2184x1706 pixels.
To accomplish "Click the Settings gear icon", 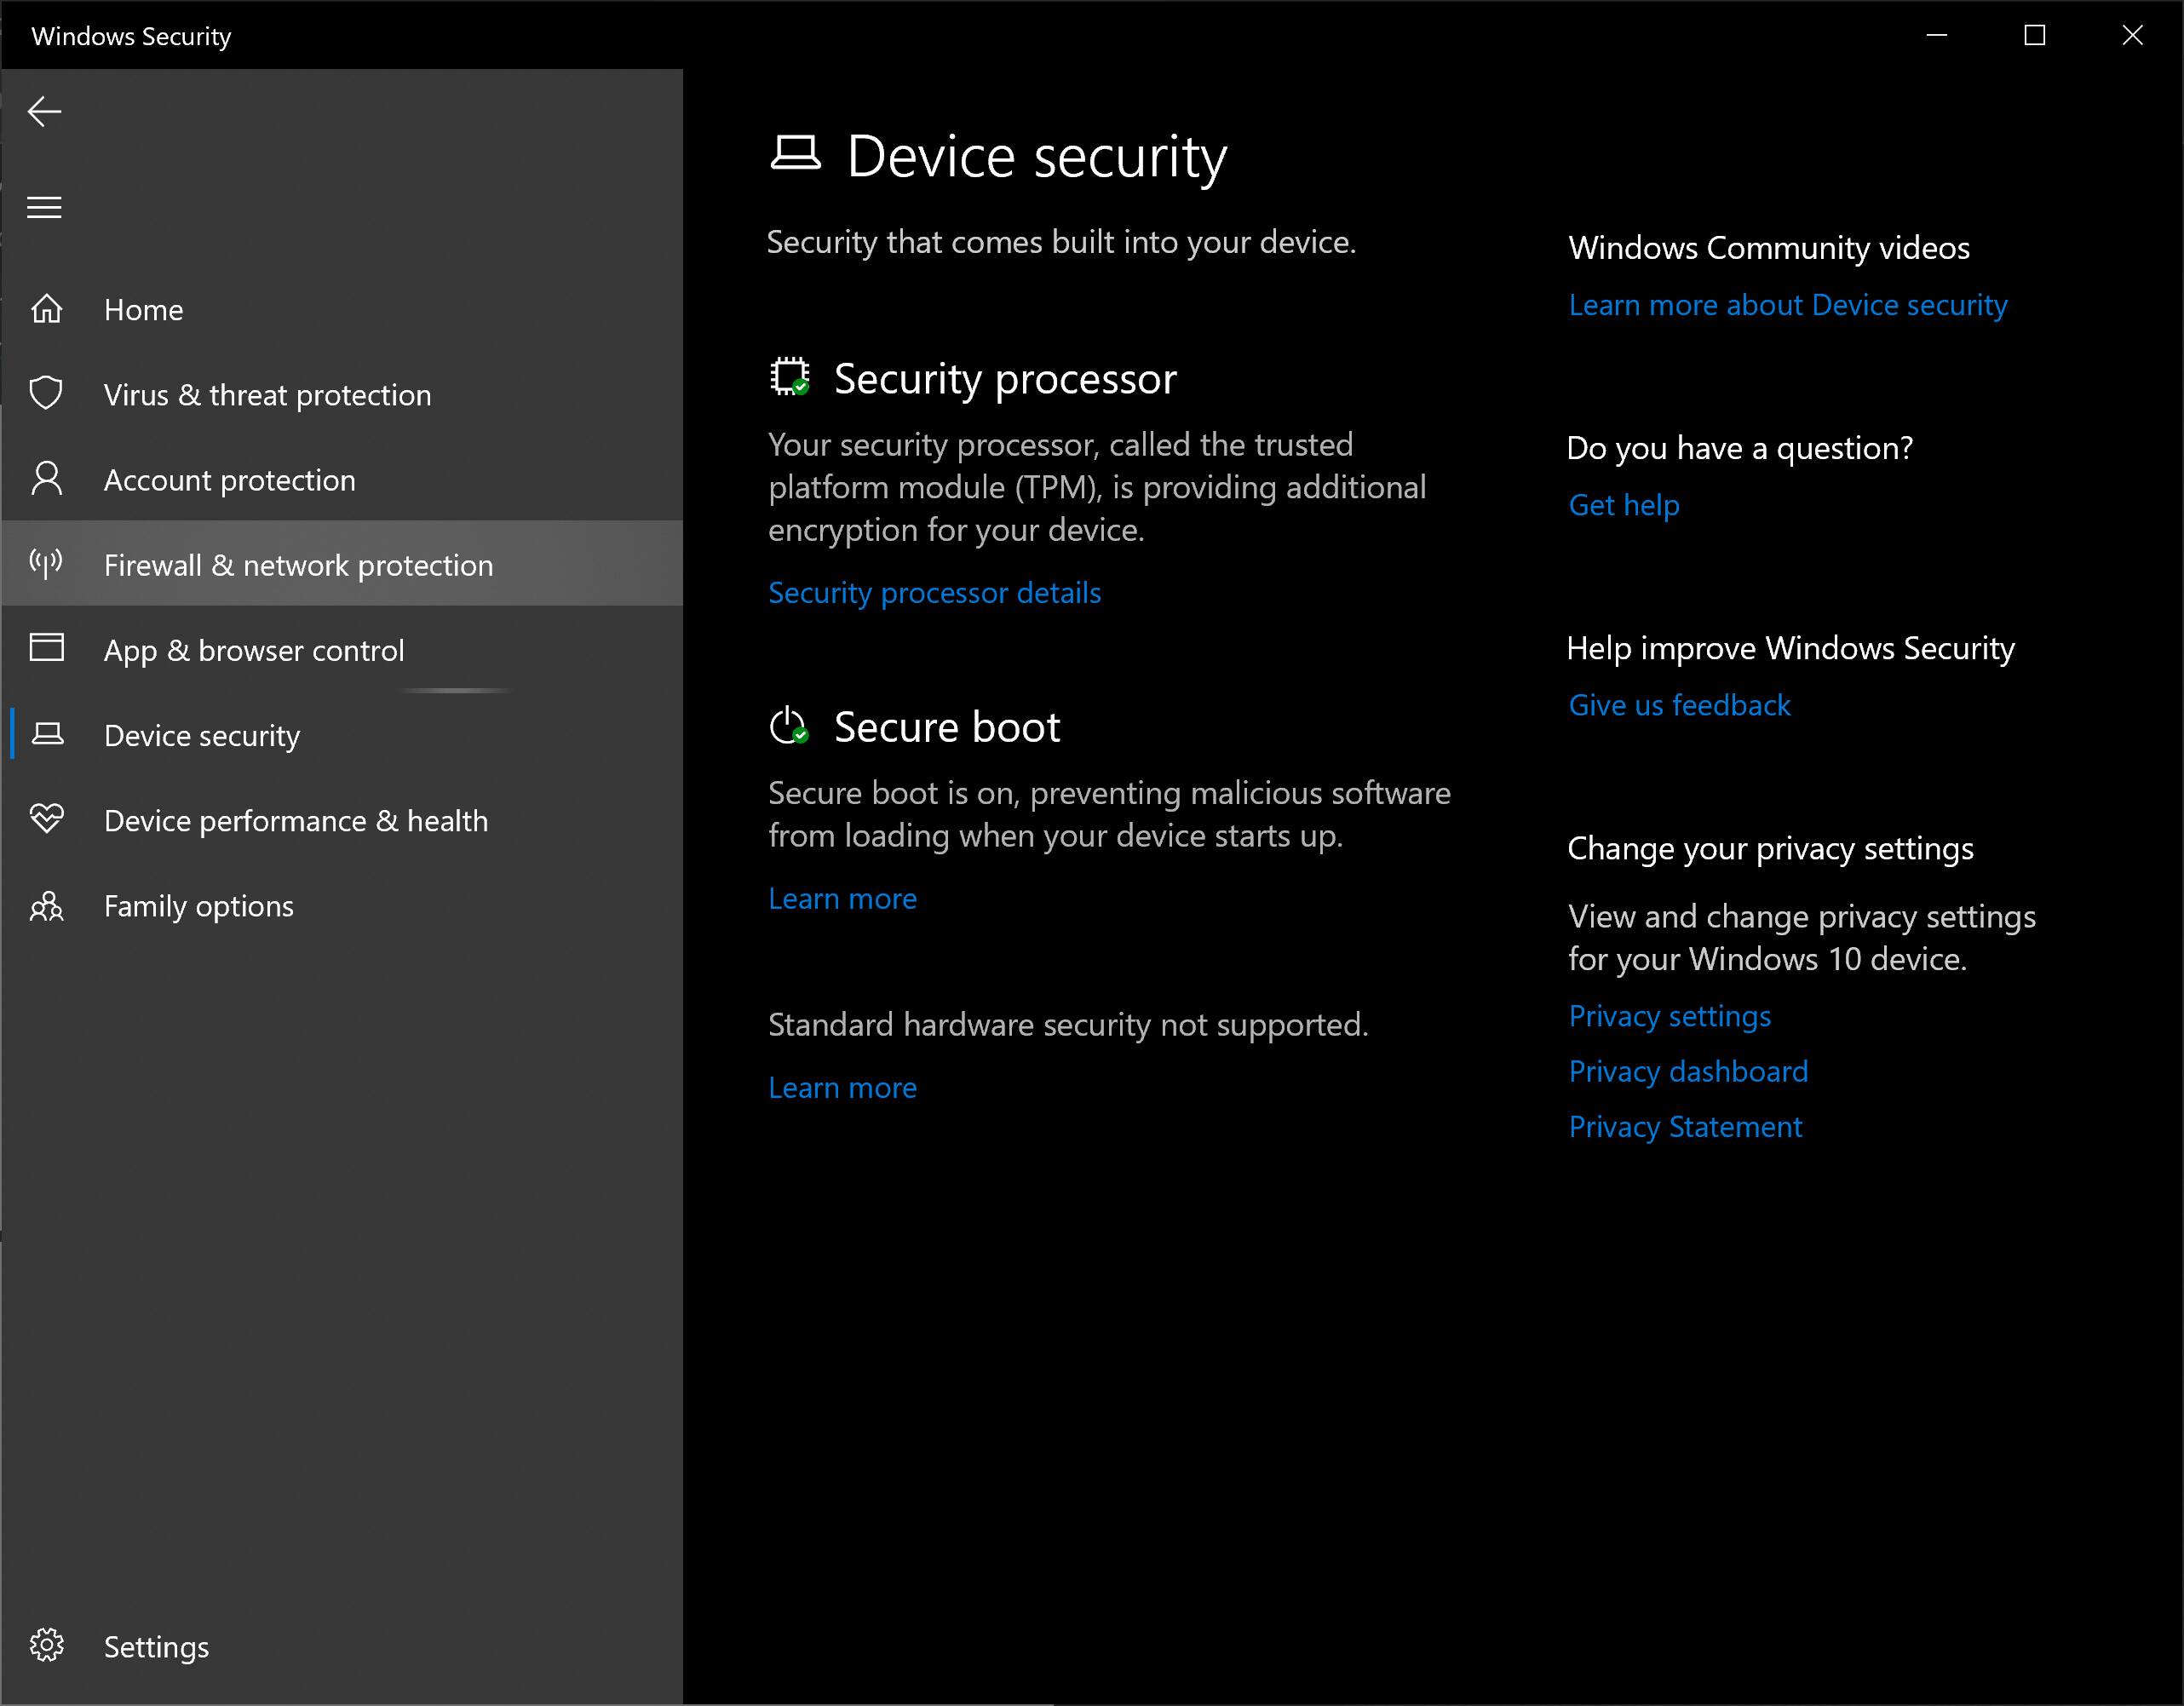I will [x=46, y=1645].
